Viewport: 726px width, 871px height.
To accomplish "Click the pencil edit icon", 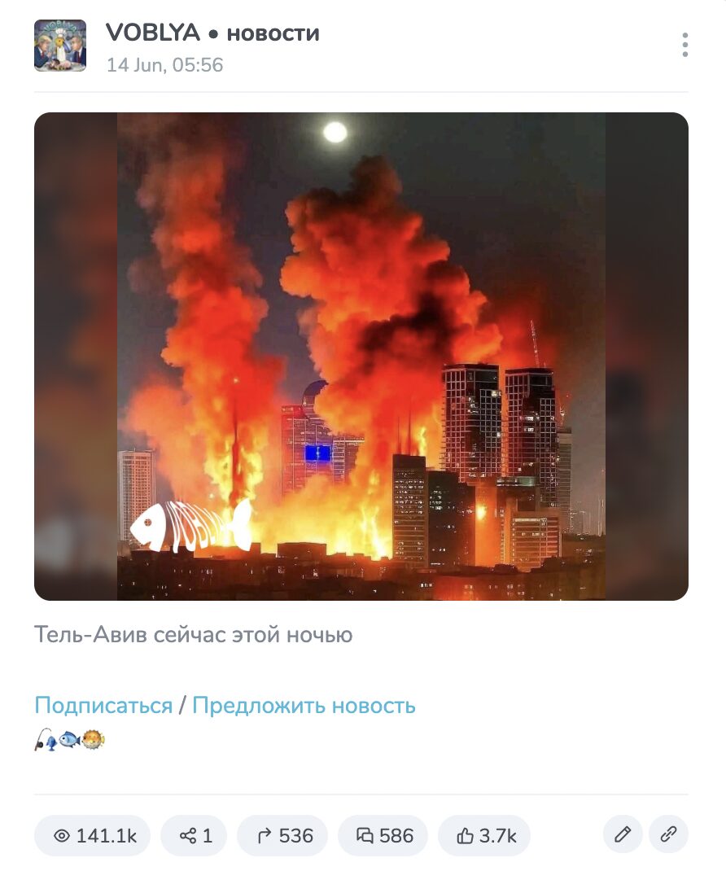I will [x=623, y=834].
